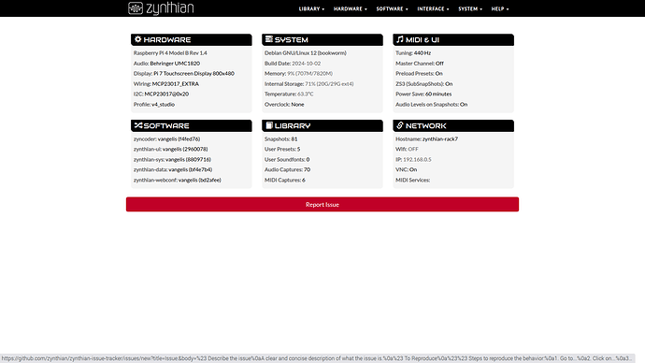Open the INTERFACE menu
Screen dimensions: 645x363
click(433, 8)
